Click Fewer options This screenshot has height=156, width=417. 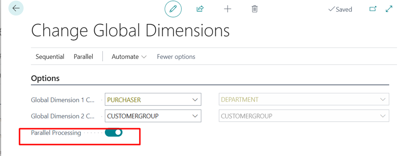tap(176, 57)
